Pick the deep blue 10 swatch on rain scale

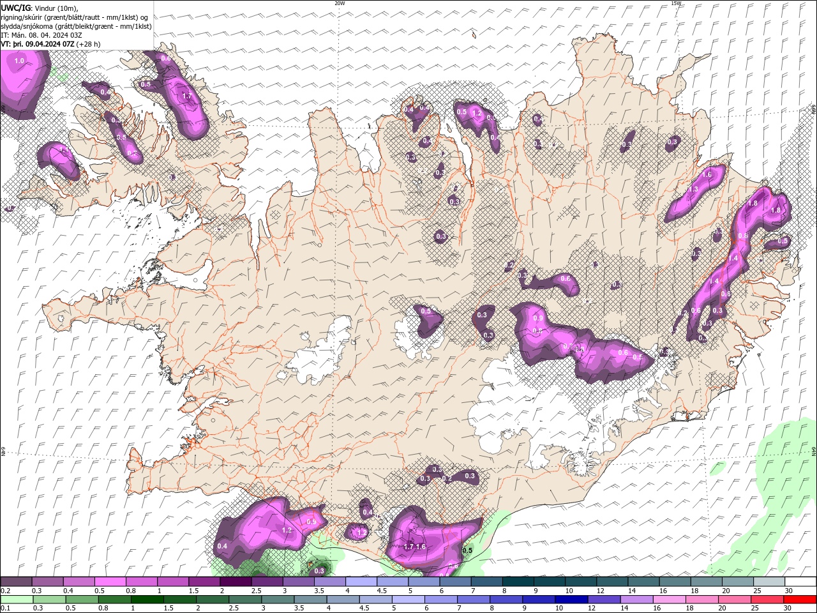point(571,600)
